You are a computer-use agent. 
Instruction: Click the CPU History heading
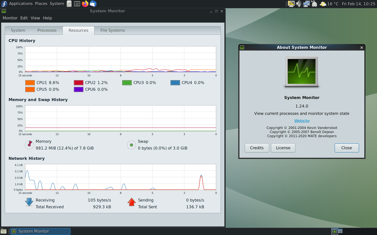click(22, 41)
